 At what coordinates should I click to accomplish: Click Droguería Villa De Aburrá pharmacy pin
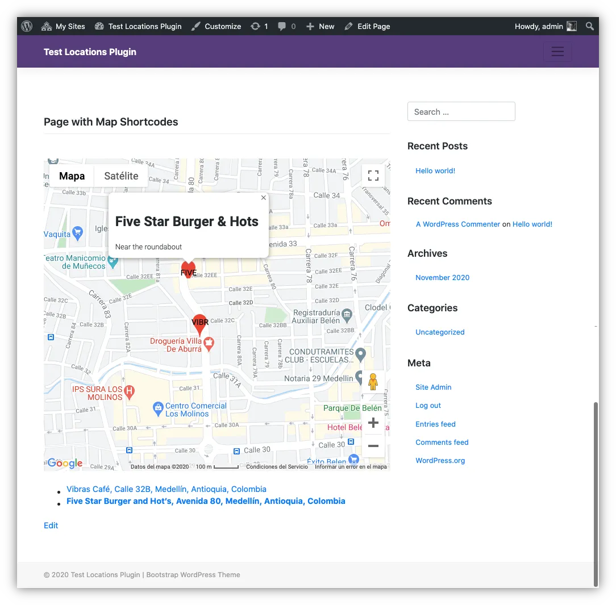click(209, 344)
